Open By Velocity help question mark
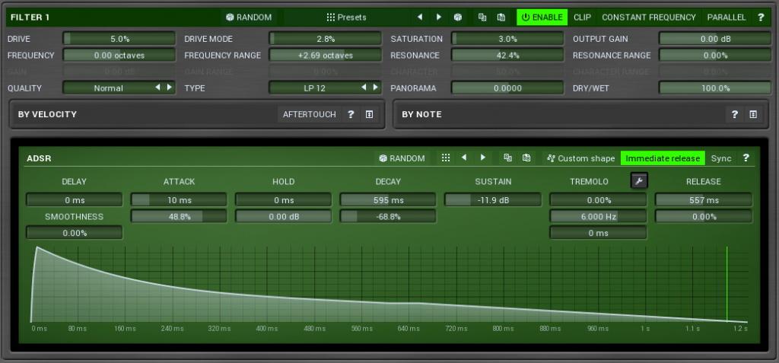This screenshot has width=779, height=363. point(351,114)
